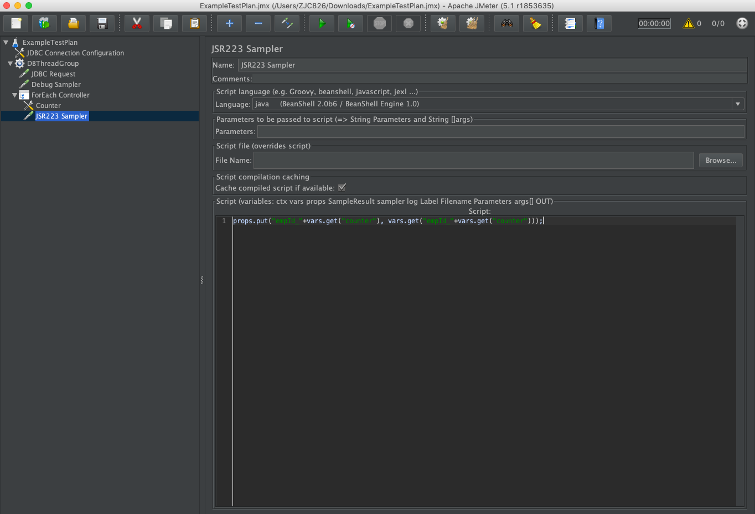
Task: Click the 0/0 active threads counter
Action: (718, 23)
